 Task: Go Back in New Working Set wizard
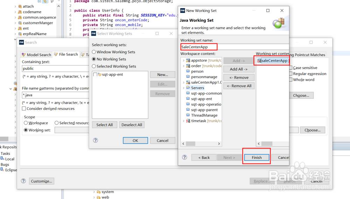(204, 157)
